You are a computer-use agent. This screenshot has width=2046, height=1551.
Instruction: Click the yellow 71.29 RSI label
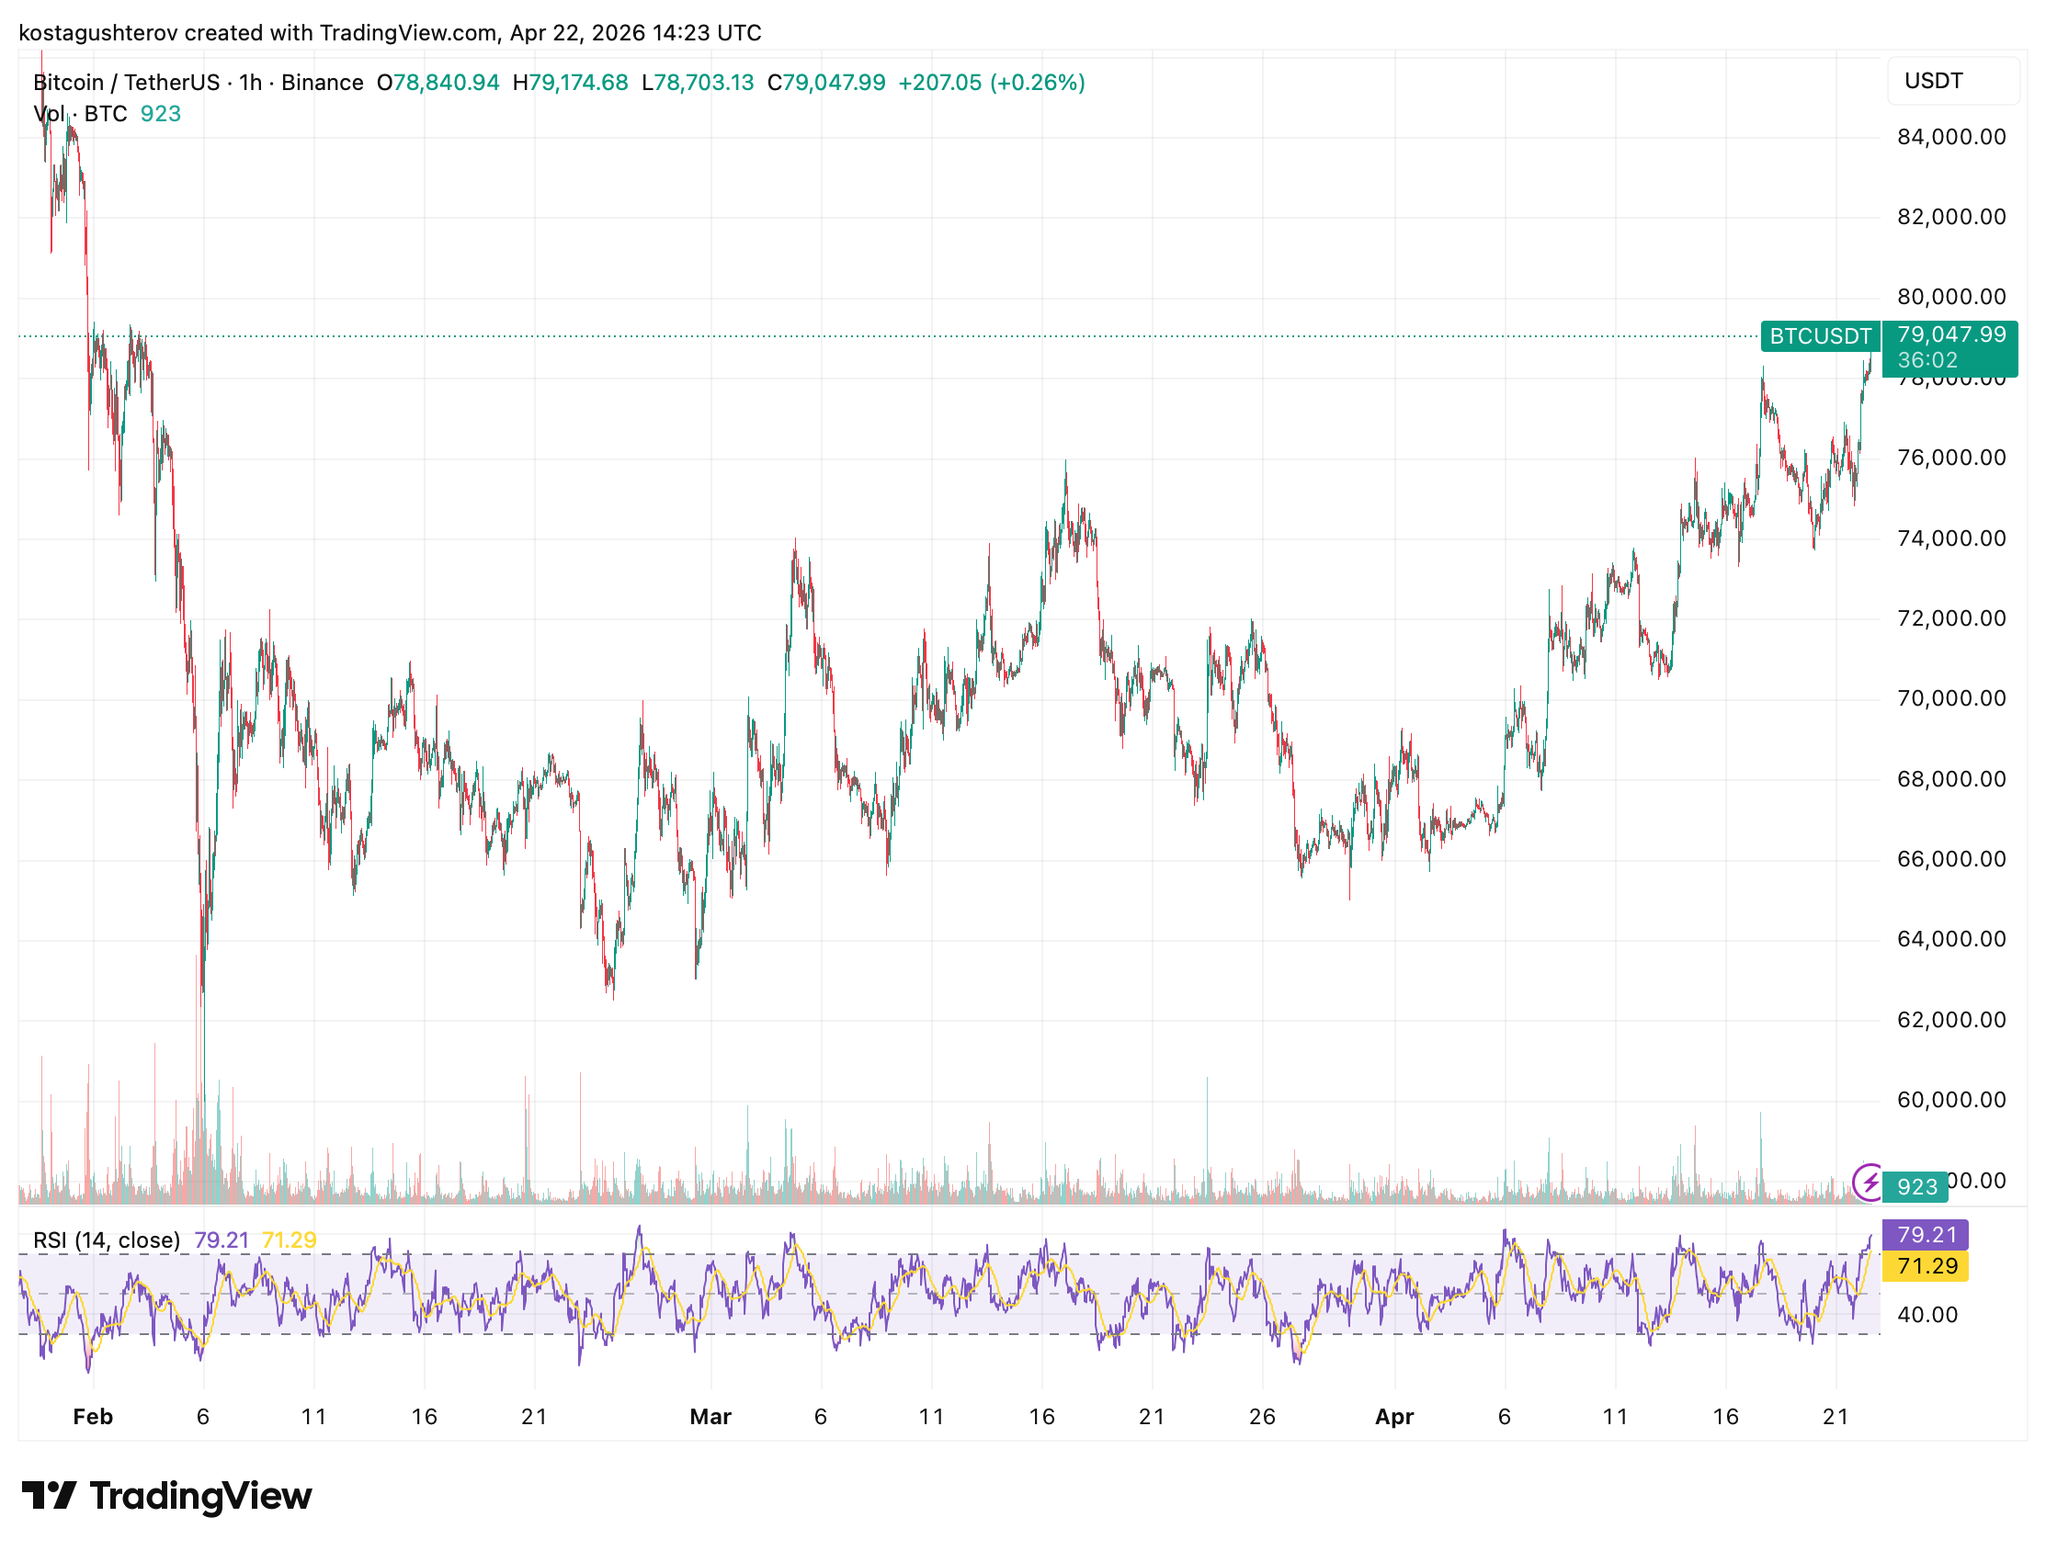point(1927,1265)
